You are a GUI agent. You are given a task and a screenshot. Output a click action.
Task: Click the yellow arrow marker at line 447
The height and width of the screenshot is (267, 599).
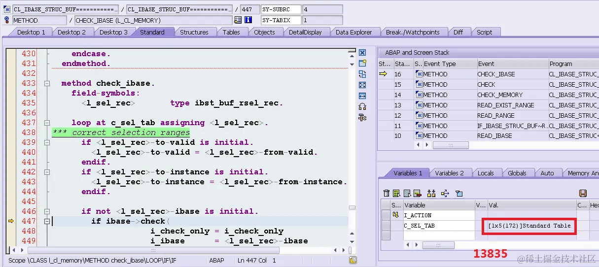coord(11,221)
